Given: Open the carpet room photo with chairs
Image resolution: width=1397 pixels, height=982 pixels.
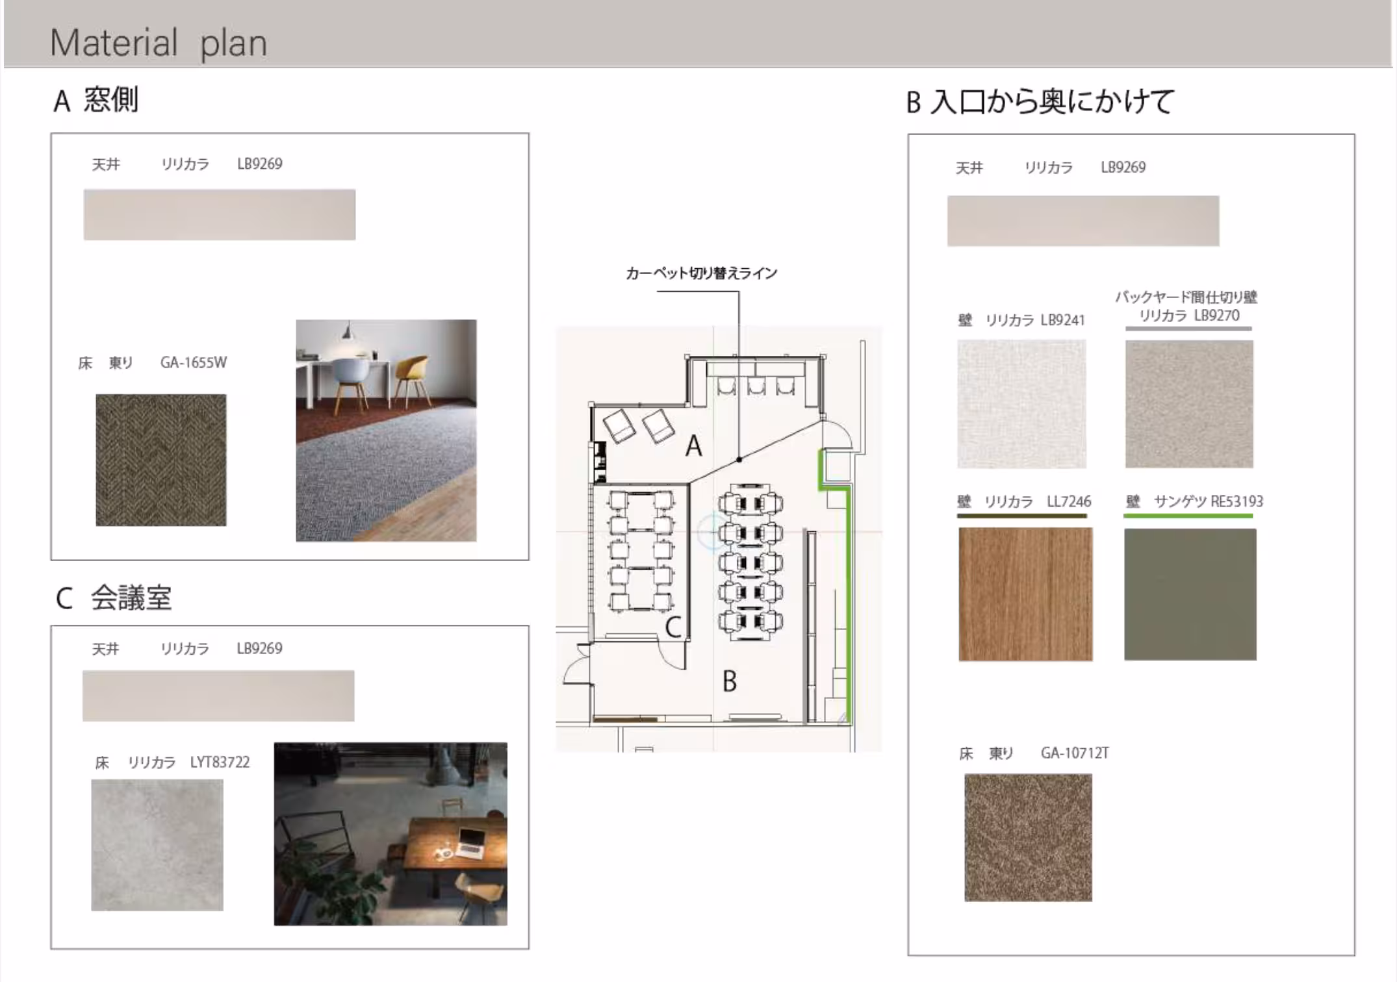Looking at the screenshot, I should (x=386, y=431).
